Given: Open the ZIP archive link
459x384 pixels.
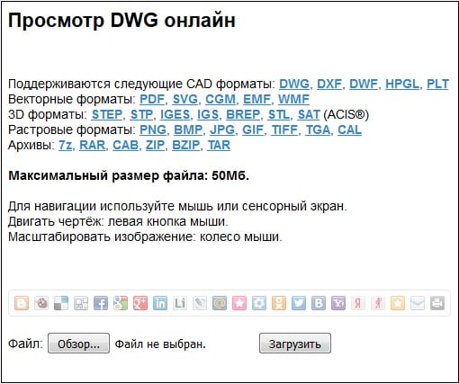Looking at the screenshot, I should coord(155,145).
